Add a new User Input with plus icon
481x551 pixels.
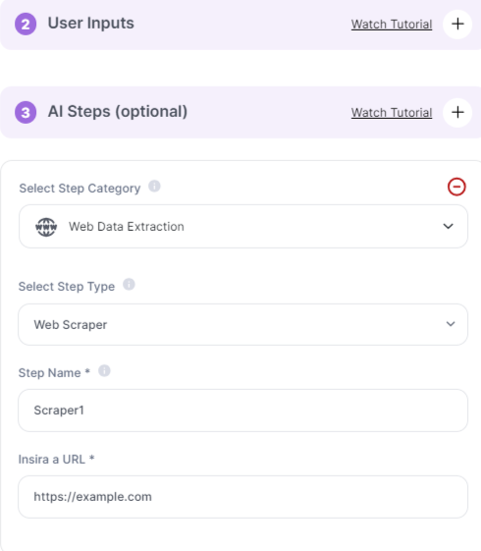457,24
